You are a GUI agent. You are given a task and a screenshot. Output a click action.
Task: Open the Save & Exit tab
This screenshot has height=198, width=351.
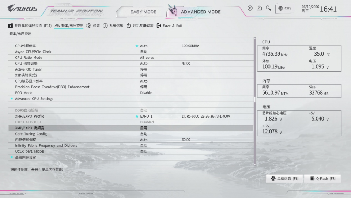pos(169,26)
